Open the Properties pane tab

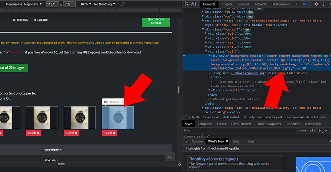(x=293, y=124)
